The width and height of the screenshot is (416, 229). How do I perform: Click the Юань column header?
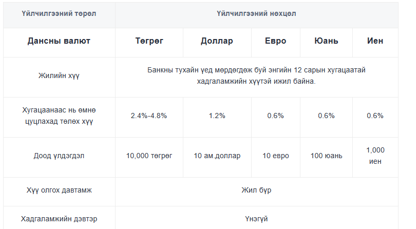(326, 41)
